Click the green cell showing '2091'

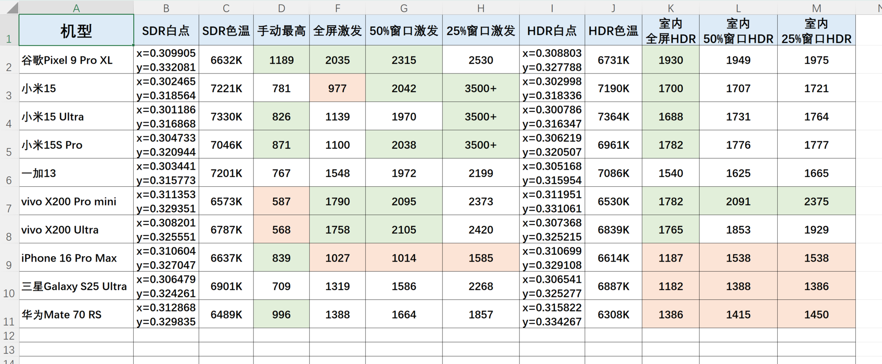click(738, 201)
